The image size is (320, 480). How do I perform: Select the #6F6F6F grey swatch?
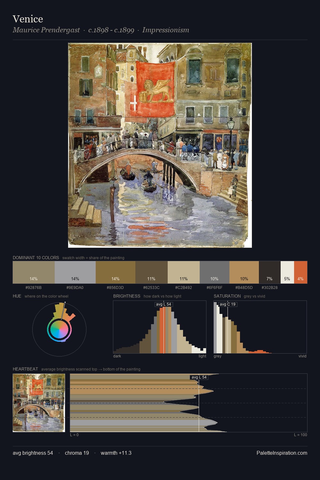click(x=214, y=272)
